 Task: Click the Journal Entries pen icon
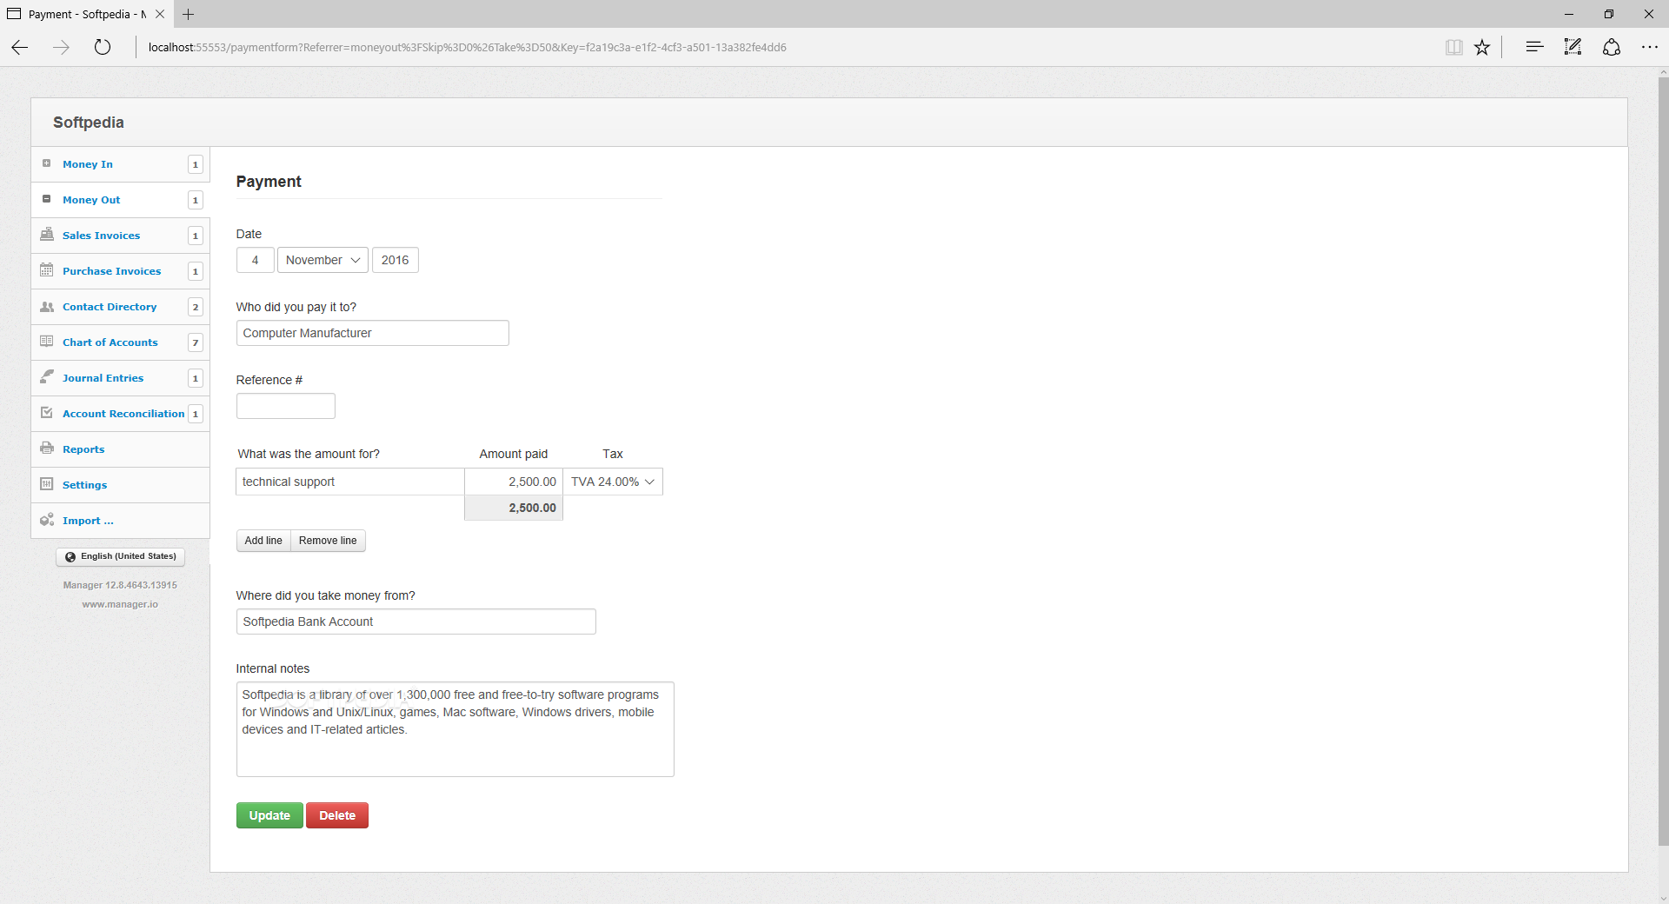pyautogui.click(x=47, y=377)
